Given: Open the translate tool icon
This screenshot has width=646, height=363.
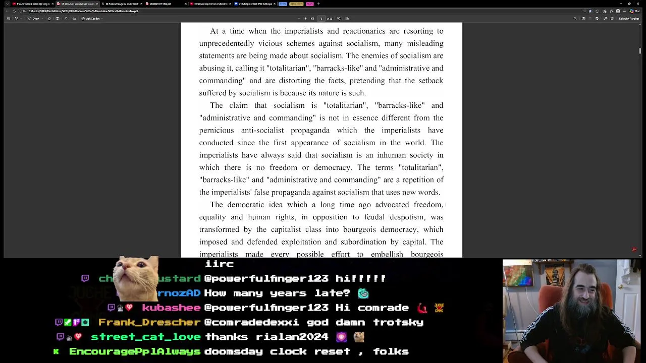Looking at the screenshot, I should (74, 19).
